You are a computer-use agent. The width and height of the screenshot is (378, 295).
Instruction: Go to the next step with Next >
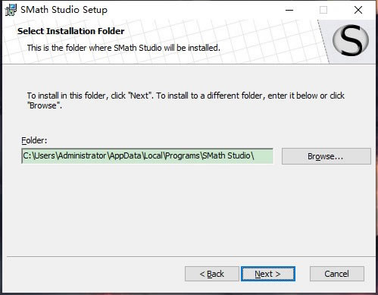268,274
